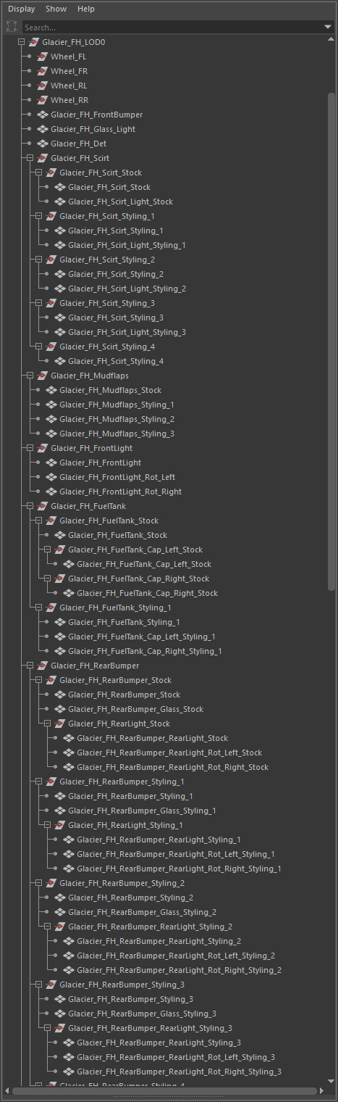Click the Glacier_FH_RearBumper_Glass_Stock mesh icon
This screenshot has height=1102, width=338.
coord(59,709)
